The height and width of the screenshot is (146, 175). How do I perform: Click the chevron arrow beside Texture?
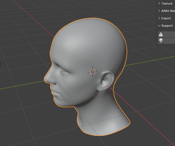[x=159, y=4]
